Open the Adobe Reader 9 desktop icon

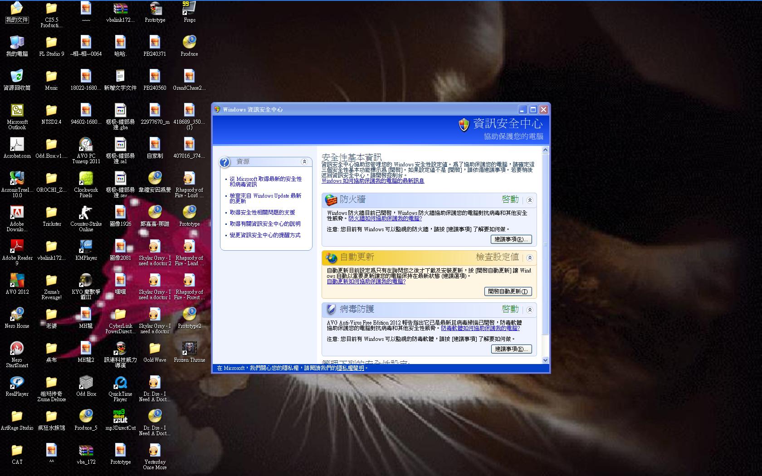[17, 253]
